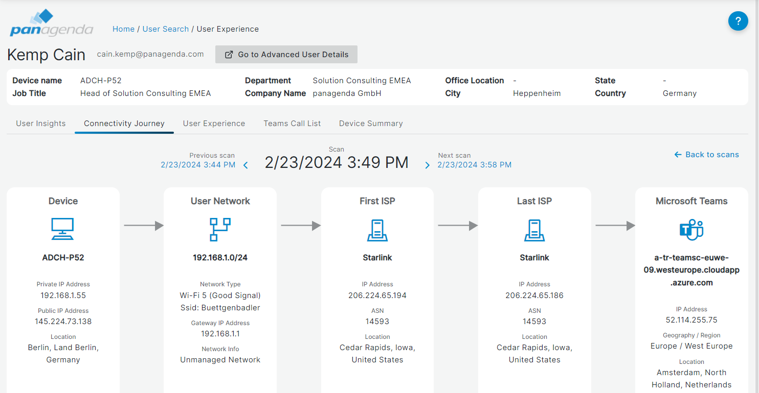Image resolution: width=759 pixels, height=393 pixels.
Task: Select the Connectivity Journey tab
Action: [x=124, y=124]
